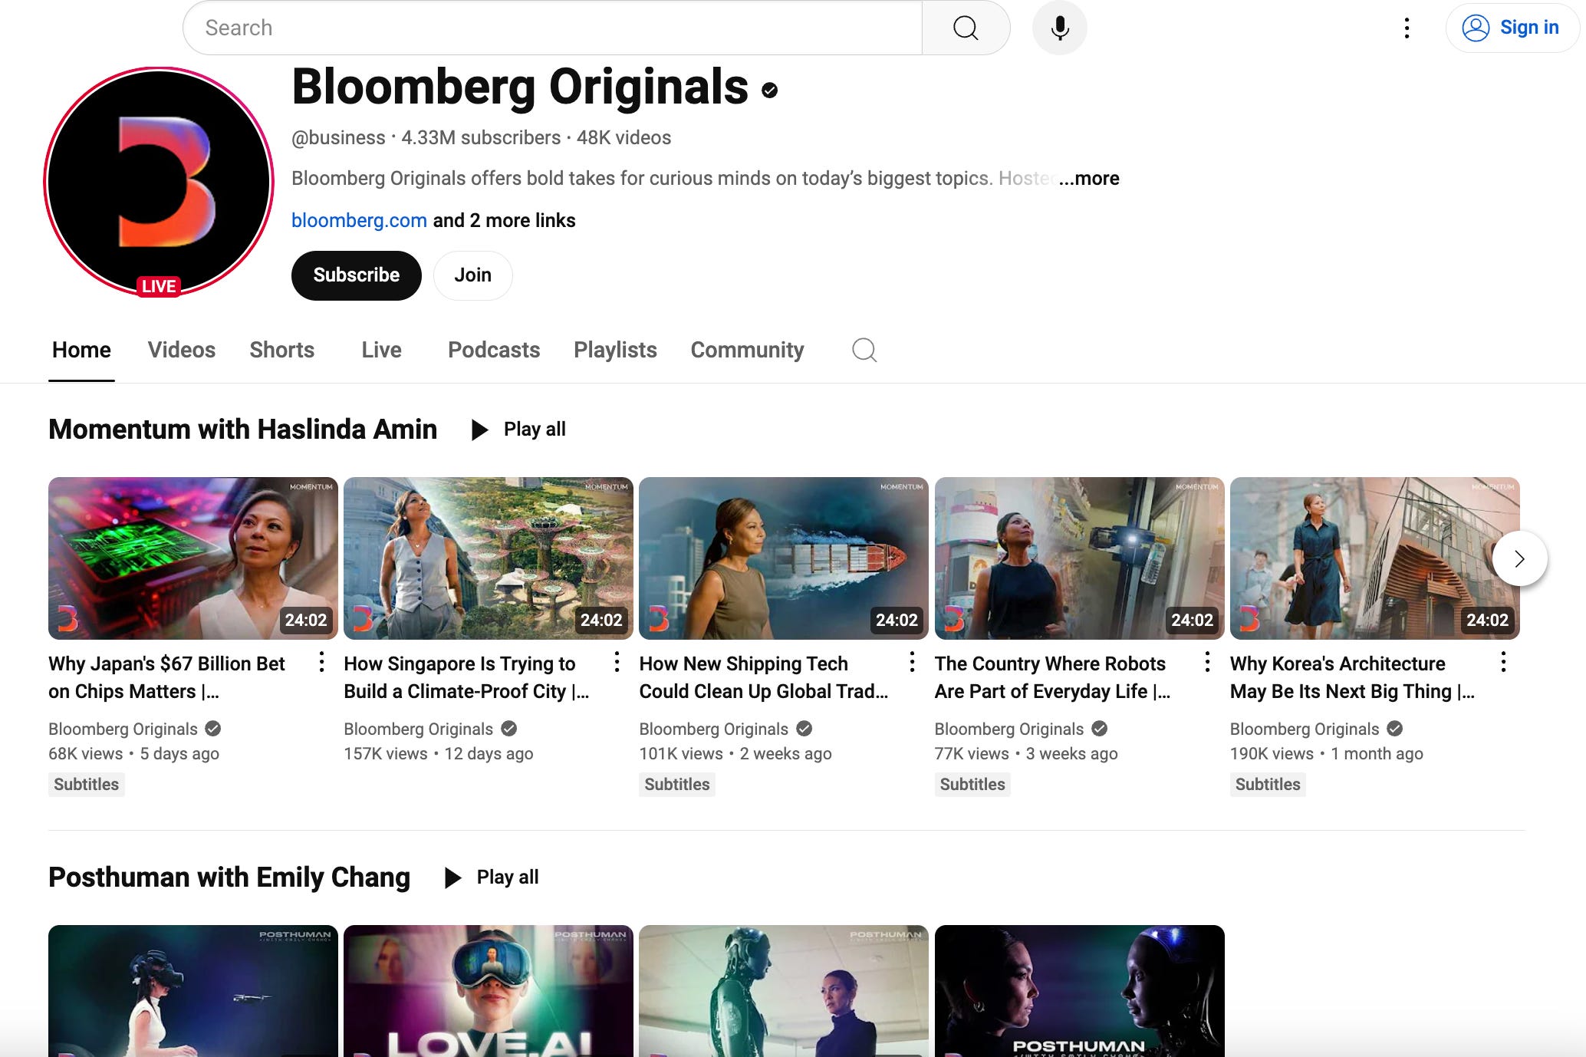Click channel name under Shipping Tech video
The image size is (1586, 1057).
click(713, 729)
